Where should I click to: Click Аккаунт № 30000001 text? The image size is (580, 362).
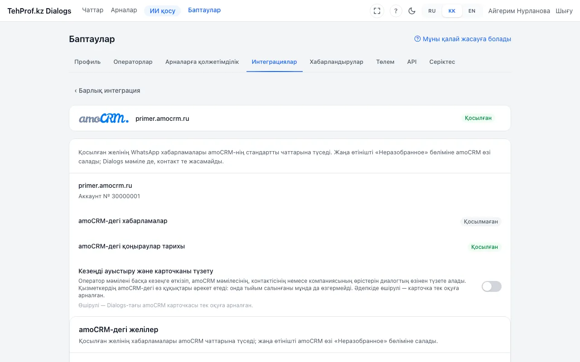click(x=109, y=196)
